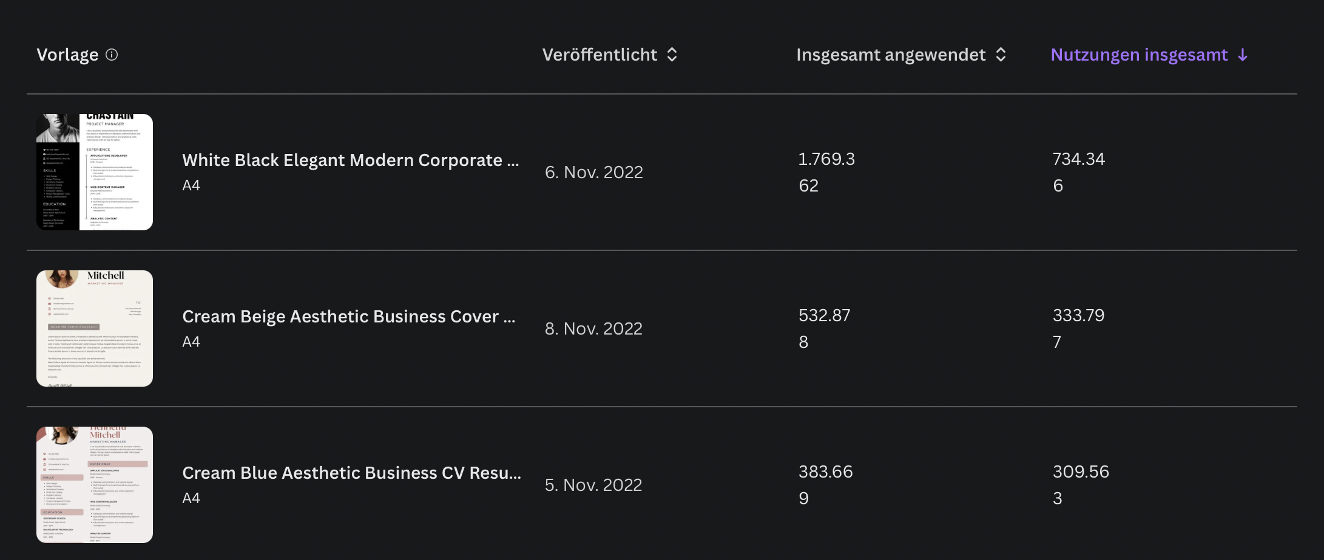This screenshot has height=560, width=1324.
Task: Open Cream Blue Aesthetic Business CV title
Action: click(351, 473)
